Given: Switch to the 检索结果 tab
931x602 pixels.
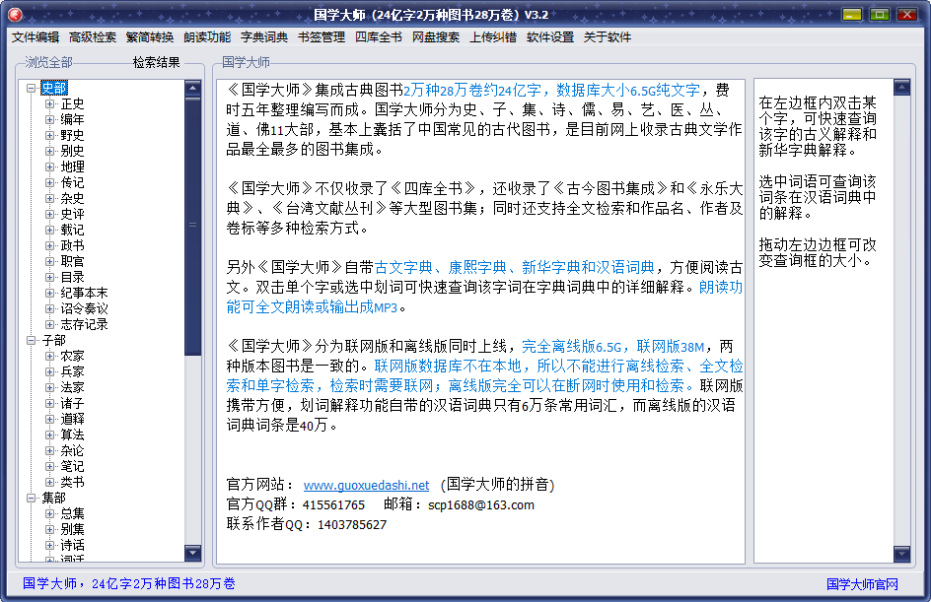Looking at the screenshot, I should pyautogui.click(x=156, y=62).
